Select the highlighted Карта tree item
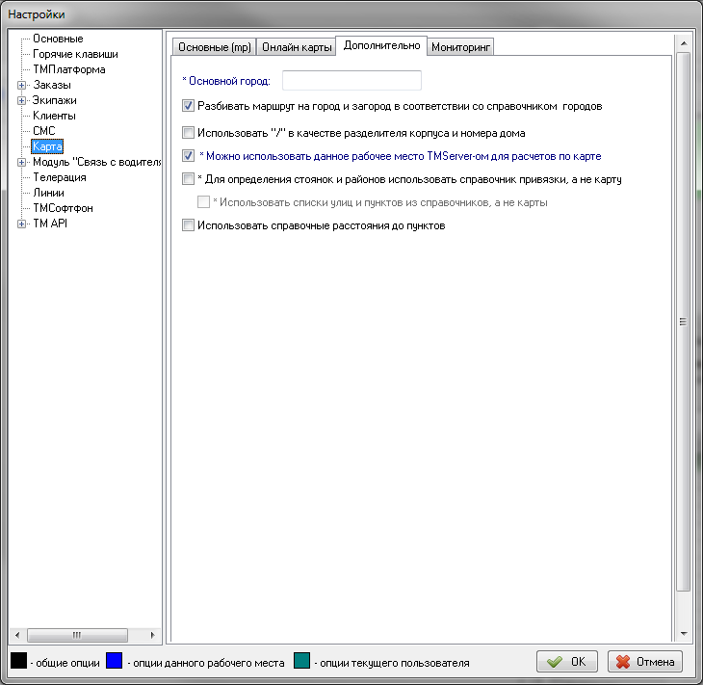The image size is (703, 685). (x=47, y=146)
